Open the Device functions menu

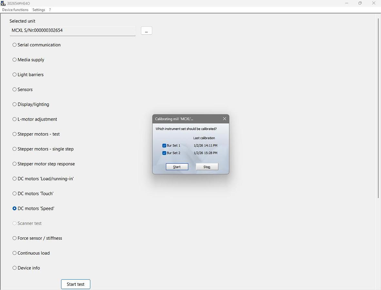click(x=15, y=10)
